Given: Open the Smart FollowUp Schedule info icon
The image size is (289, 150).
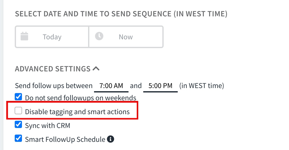Looking at the screenshot, I should click(111, 139).
